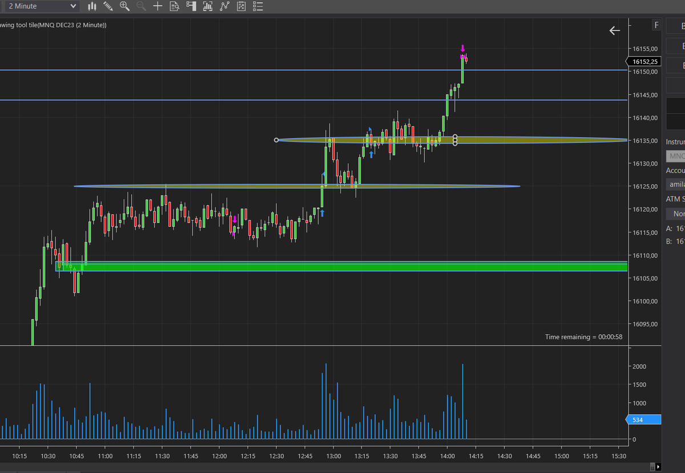Click the current price marker 16152,25
The image size is (685, 473).
coord(644,61)
